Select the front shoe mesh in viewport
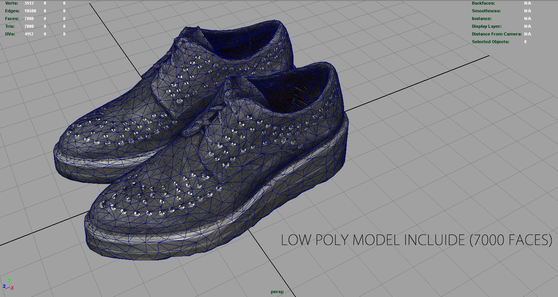Image resolution: width=558 pixels, height=297 pixels. 216,166
